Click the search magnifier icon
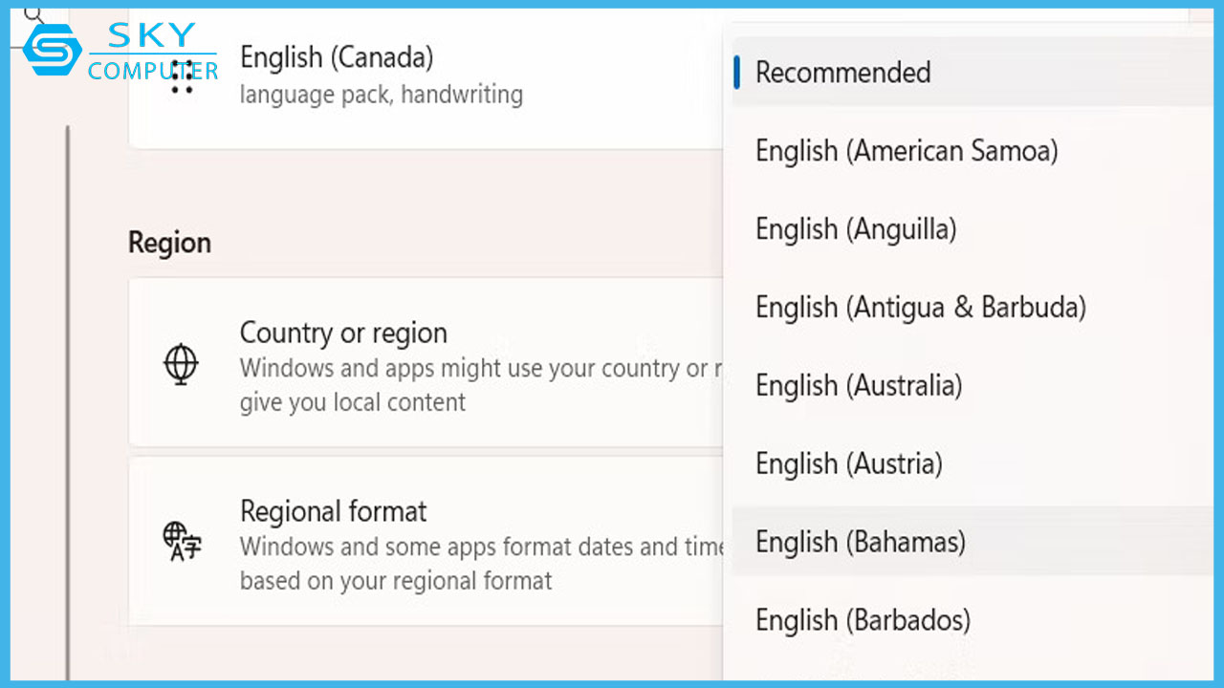The width and height of the screenshot is (1224, 688). coord(34,14)
